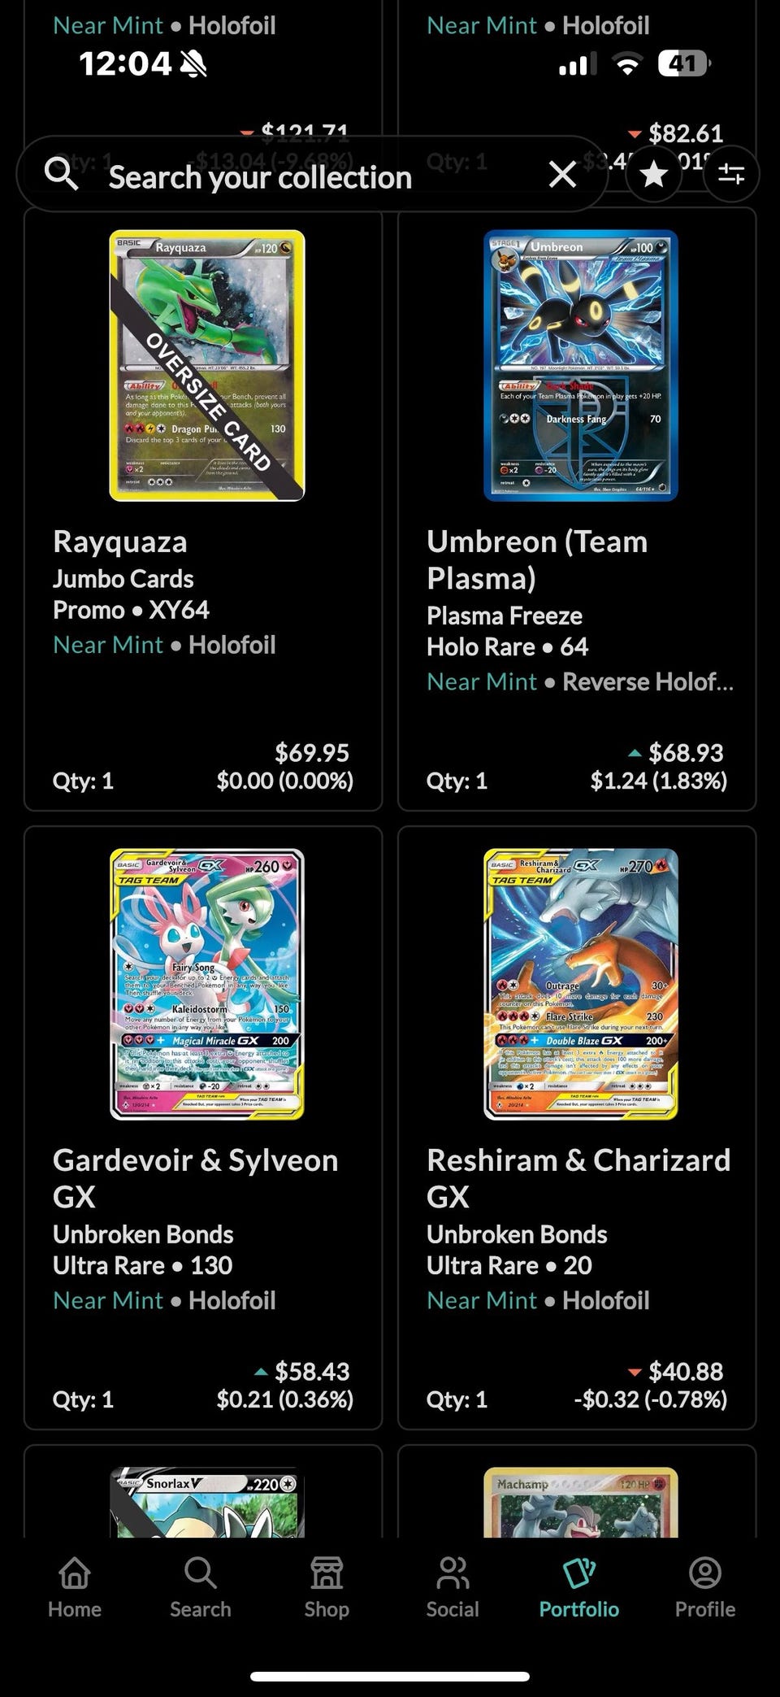Tap the Umbreon $68.93 price value
The image size is (780, 1697).
coord(686,752)
